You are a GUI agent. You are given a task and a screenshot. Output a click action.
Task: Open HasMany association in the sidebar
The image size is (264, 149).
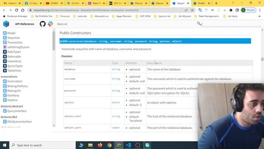[11, 95]
